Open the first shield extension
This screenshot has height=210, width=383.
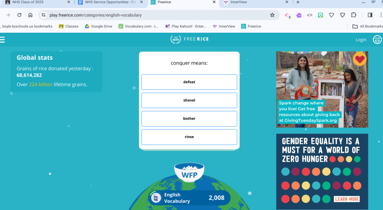click(332, 15)
